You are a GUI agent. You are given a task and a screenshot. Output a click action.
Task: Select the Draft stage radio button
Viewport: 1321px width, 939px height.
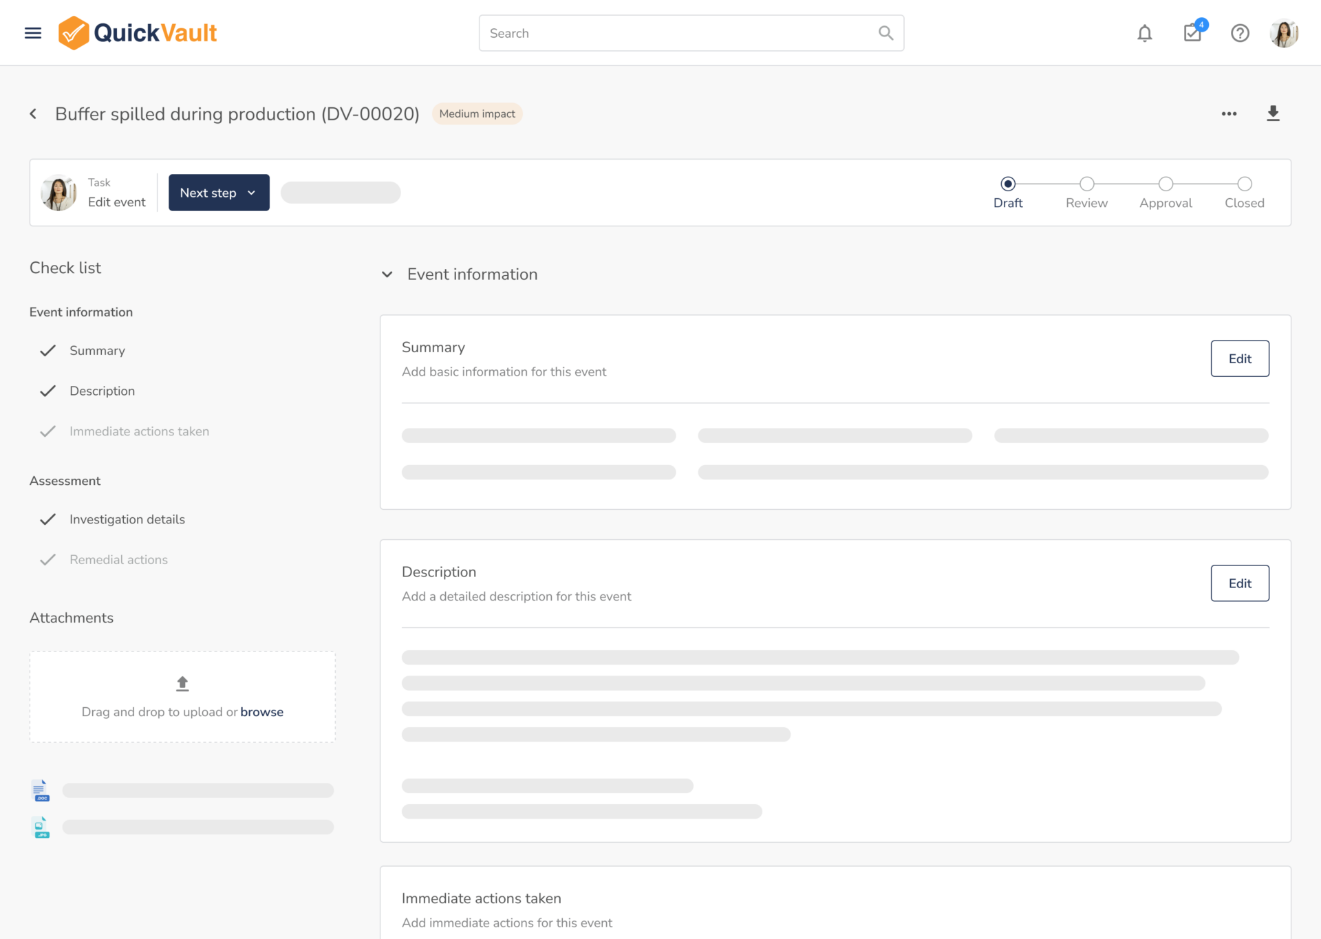(x=1008, y=184)
